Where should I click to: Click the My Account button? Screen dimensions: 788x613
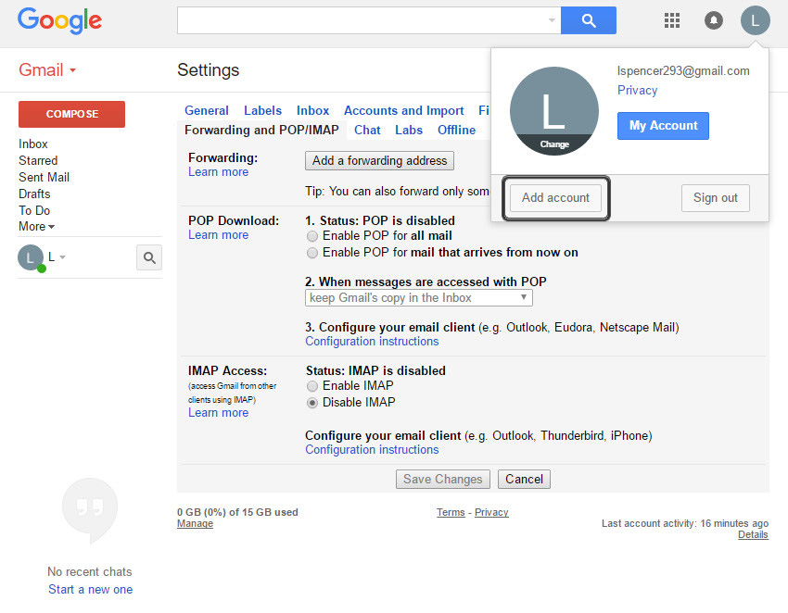663,126
